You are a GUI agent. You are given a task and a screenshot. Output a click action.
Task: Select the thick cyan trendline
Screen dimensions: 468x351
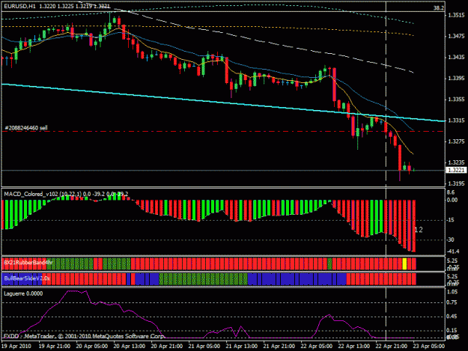click(224, 103)
